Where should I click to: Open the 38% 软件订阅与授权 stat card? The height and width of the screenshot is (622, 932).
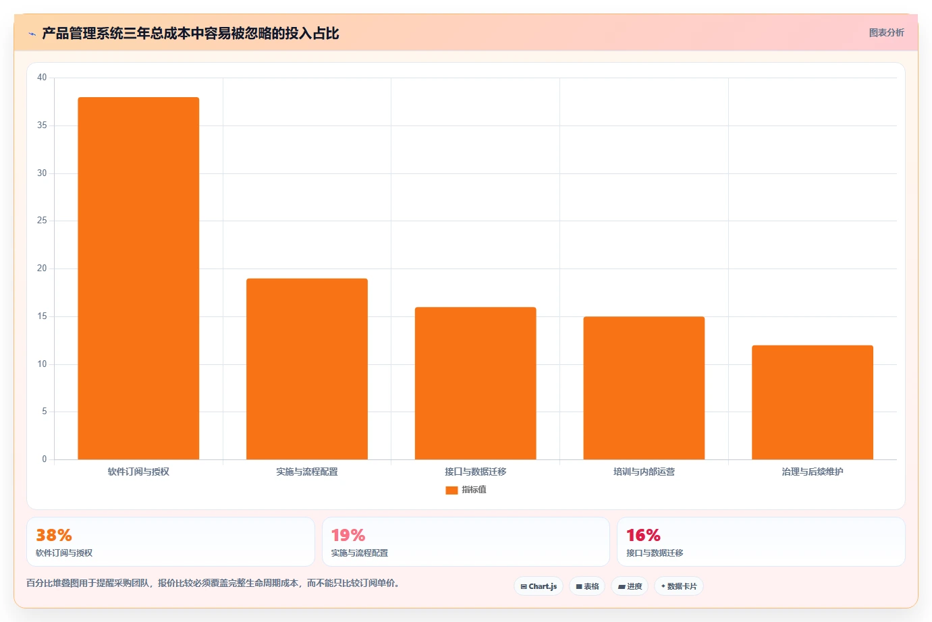pos(171,542)
